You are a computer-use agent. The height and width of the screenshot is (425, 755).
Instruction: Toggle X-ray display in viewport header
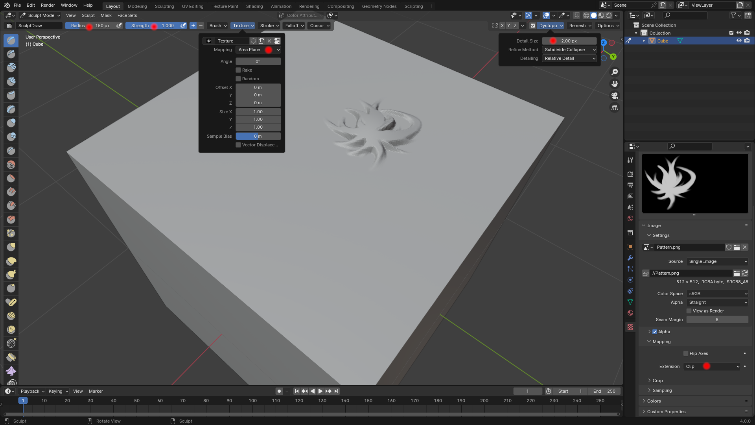[576, 15]
